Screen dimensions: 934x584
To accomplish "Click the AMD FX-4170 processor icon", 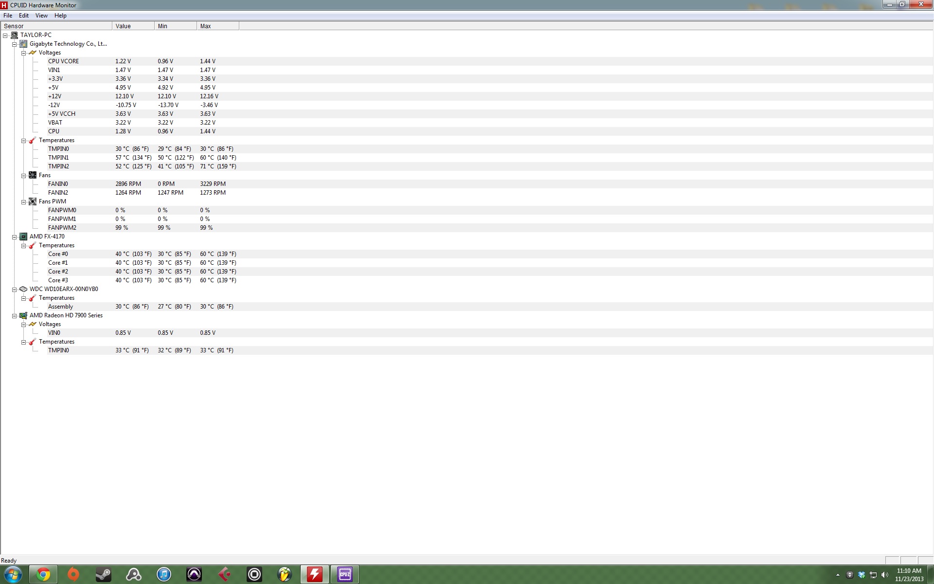I will pos(23,237).
